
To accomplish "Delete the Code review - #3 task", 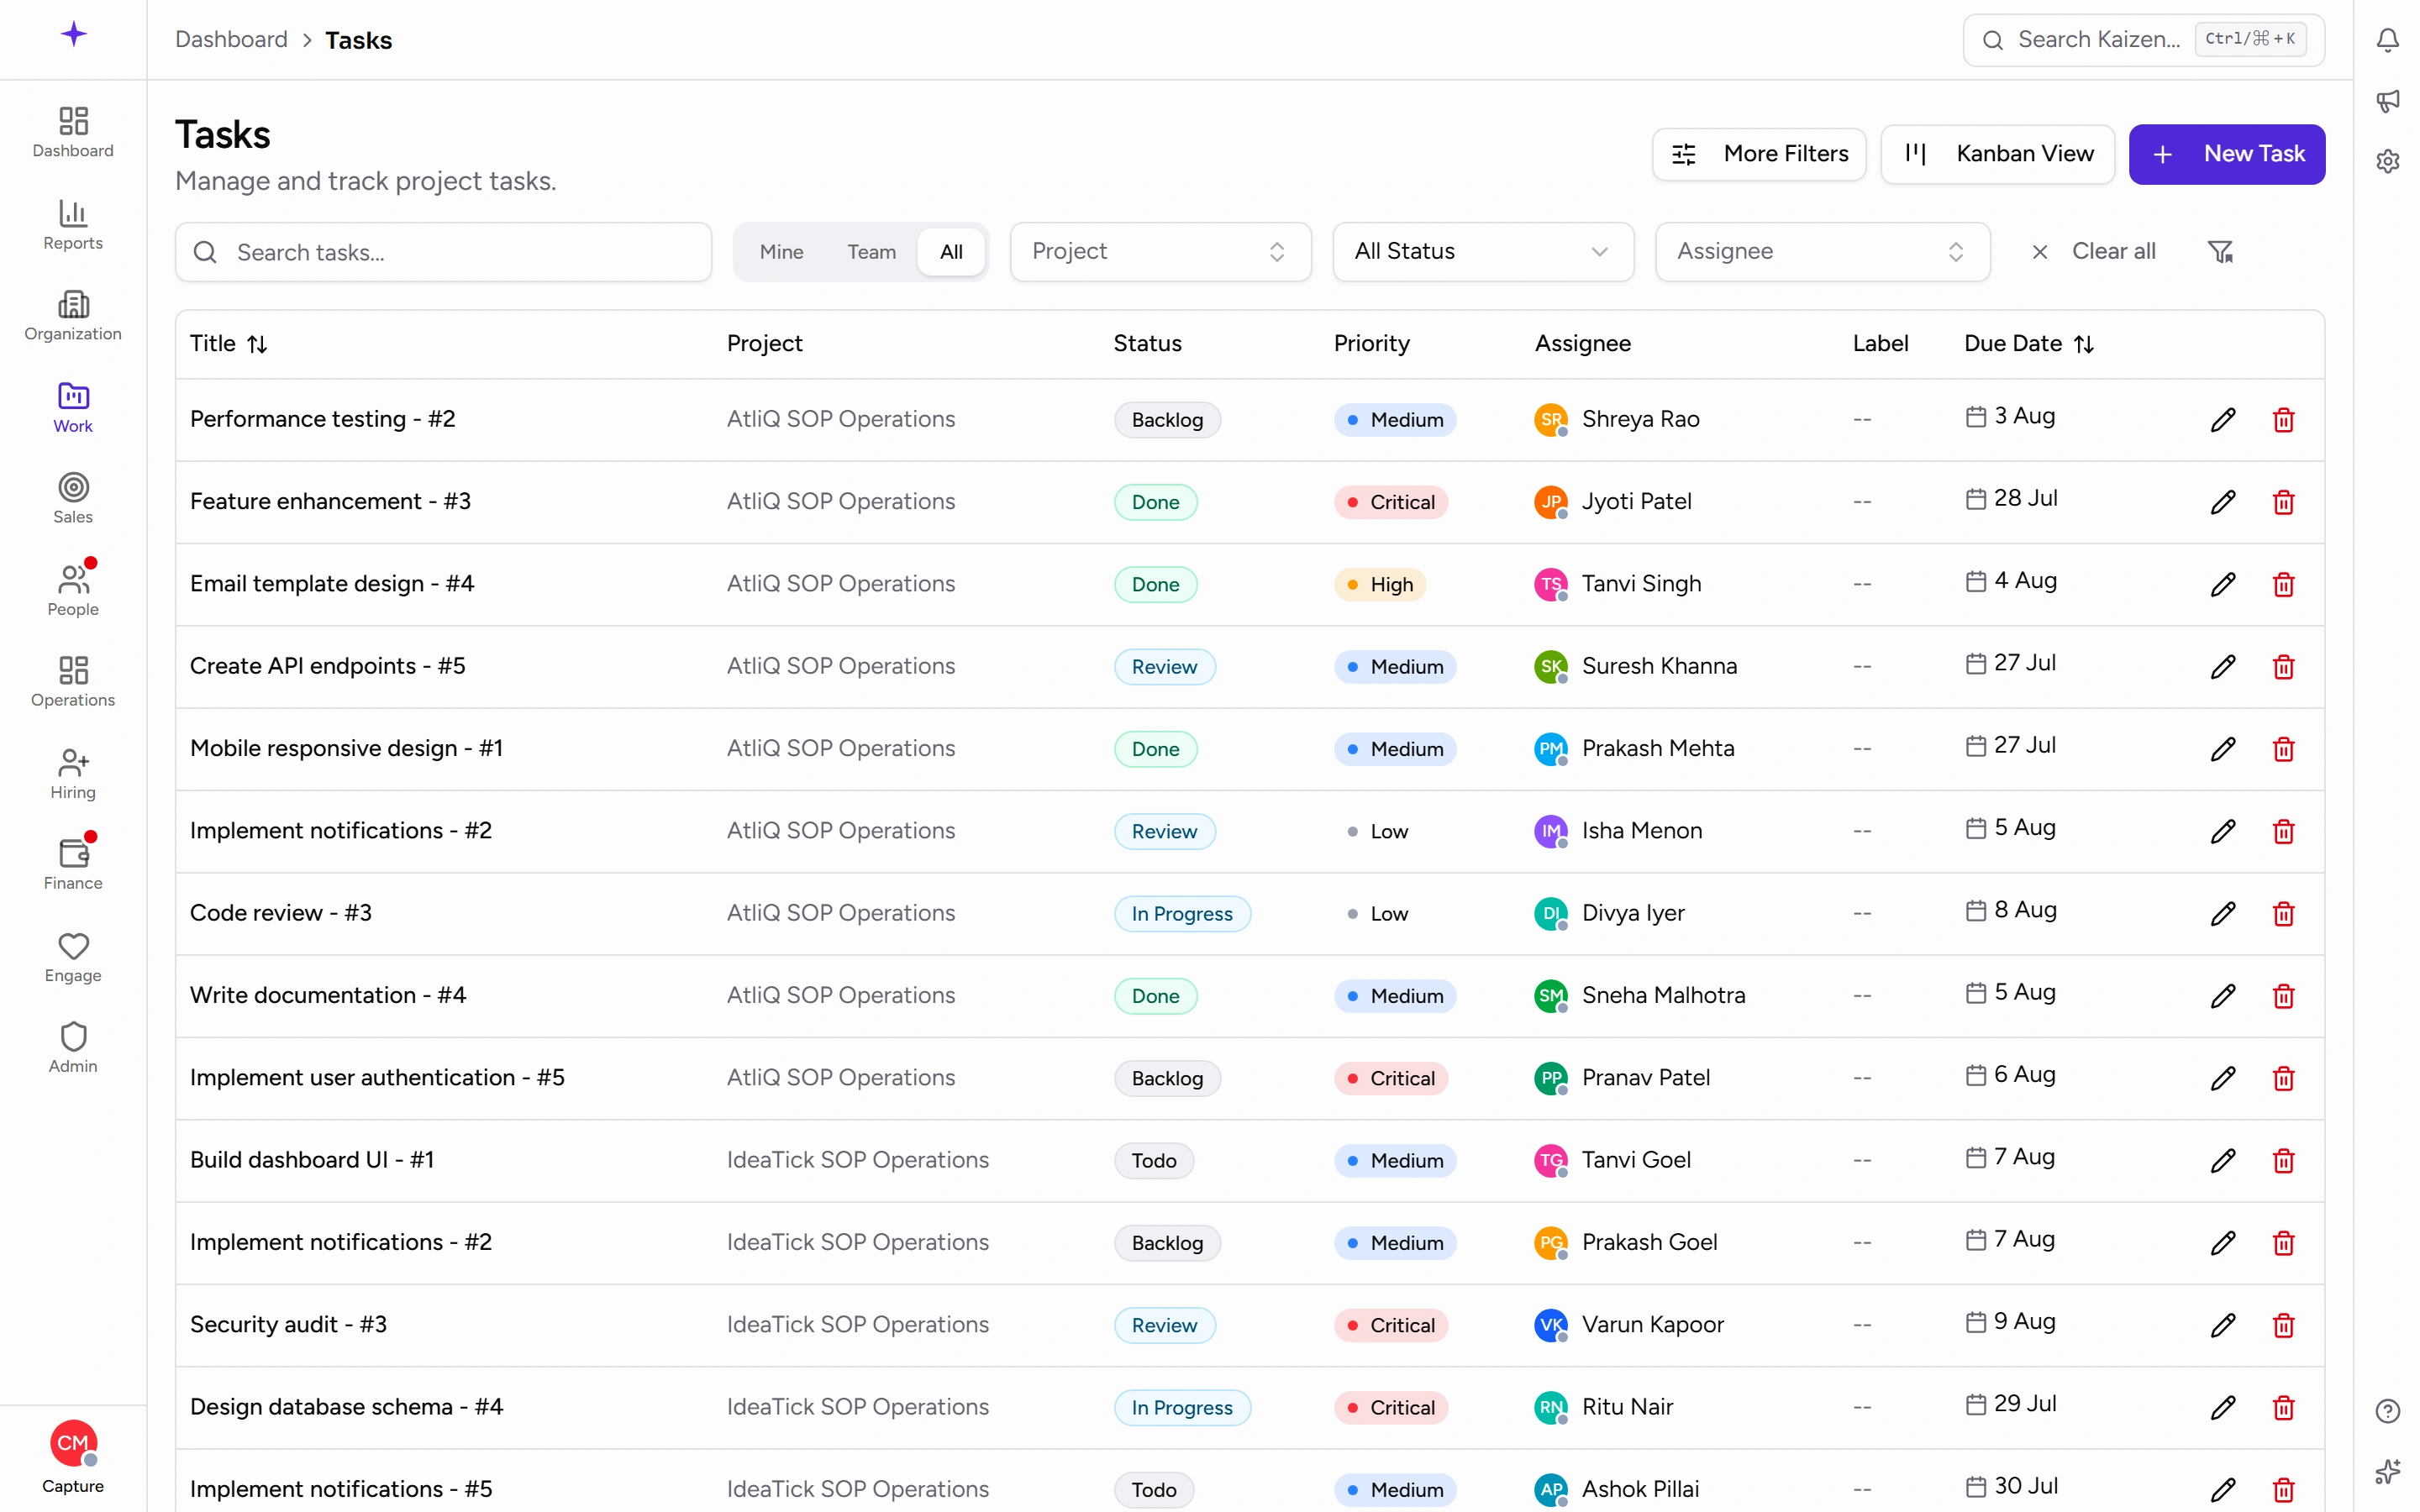I will [x=2284, y=914].
